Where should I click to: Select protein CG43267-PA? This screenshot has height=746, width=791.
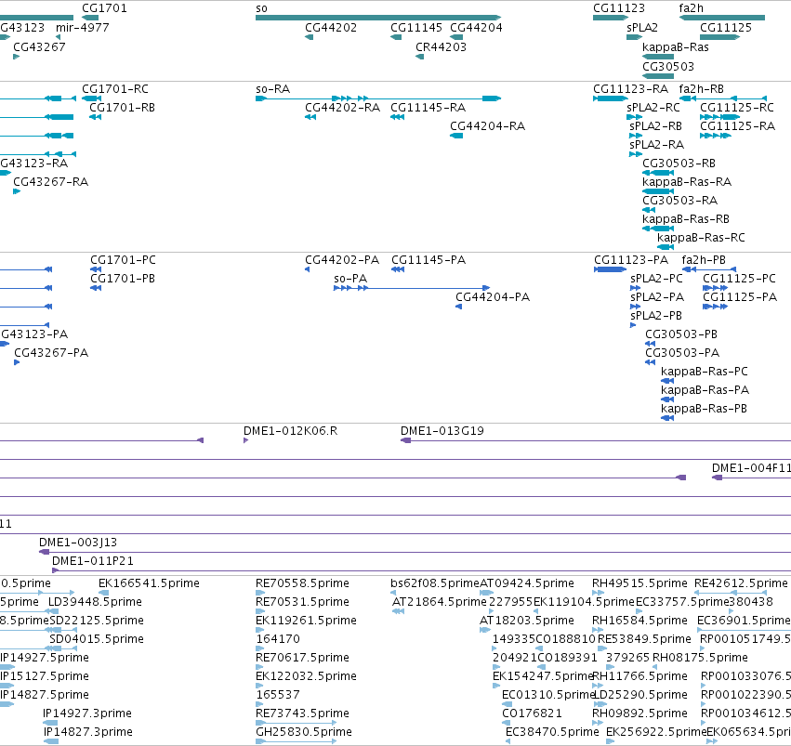(51, 354)
